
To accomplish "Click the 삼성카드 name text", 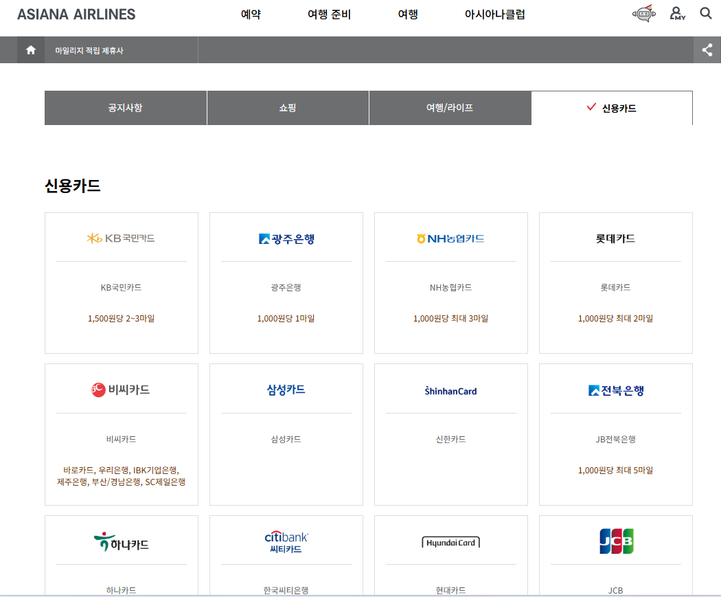I will 286,439.
